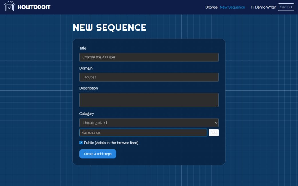The height and width of the screenshot is (186, 298).
Task: Open the Browse page in the navigation
Action: (211, 7)
